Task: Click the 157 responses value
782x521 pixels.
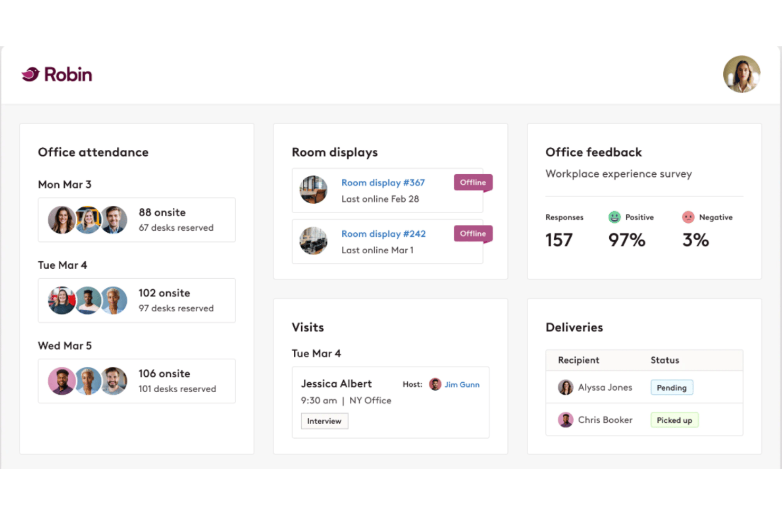Action: click(559, 240)
